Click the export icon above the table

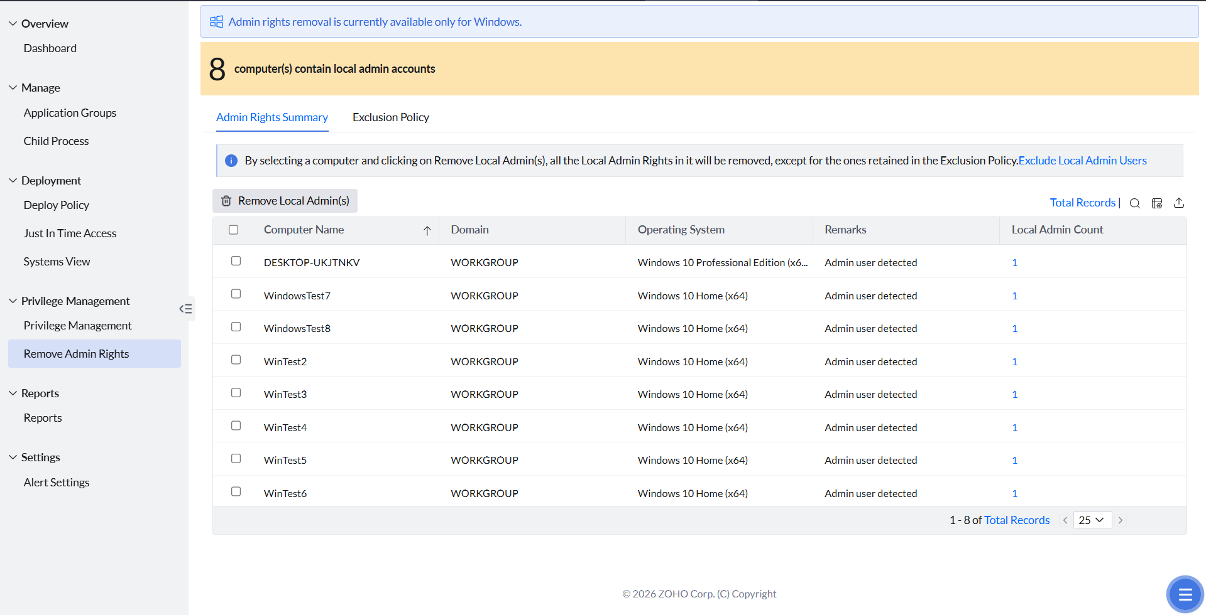1178,203
